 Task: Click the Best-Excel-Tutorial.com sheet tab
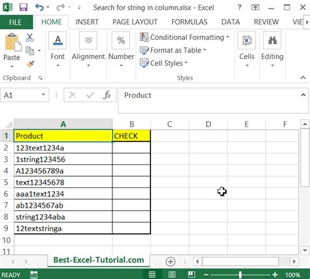(x=99, y=260)
